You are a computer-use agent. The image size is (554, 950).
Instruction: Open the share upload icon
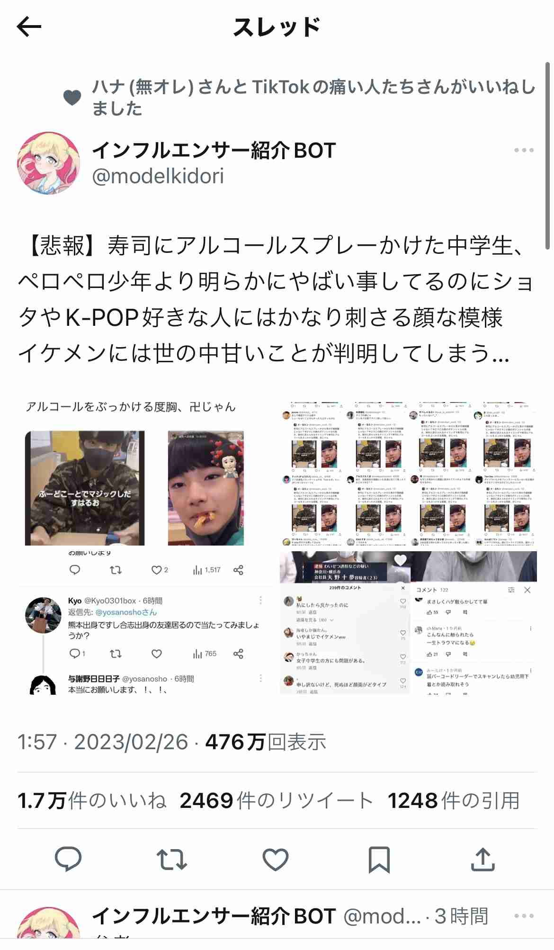[483, 859]
